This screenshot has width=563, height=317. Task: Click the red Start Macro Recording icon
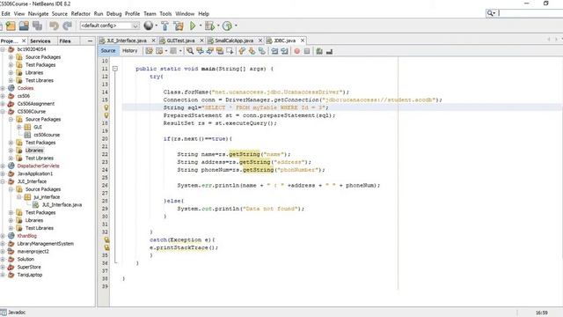pos(297,51)
